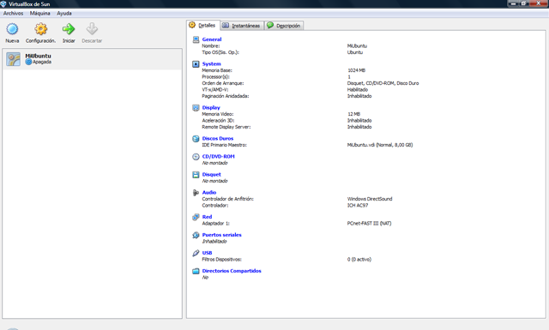Open the Directorios Compartidos link

point(232,271)
